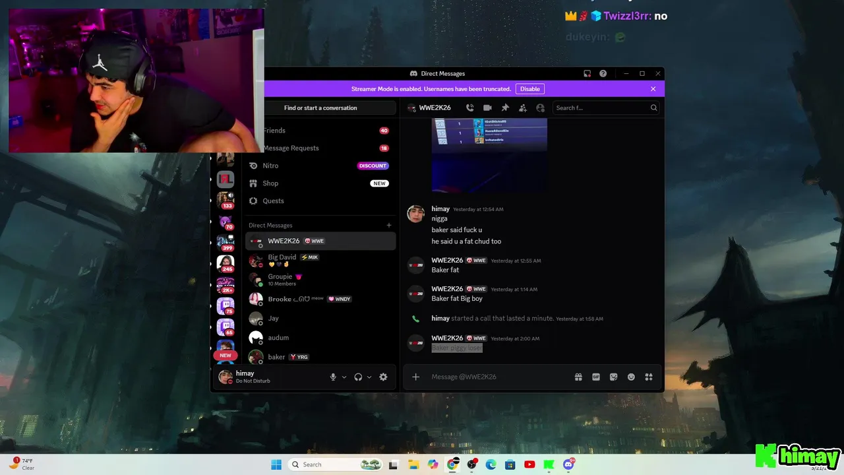The width and height of the screenshot is (844, 475).
Task: Click himay's avatar beside the message
Action: (415, 213)
